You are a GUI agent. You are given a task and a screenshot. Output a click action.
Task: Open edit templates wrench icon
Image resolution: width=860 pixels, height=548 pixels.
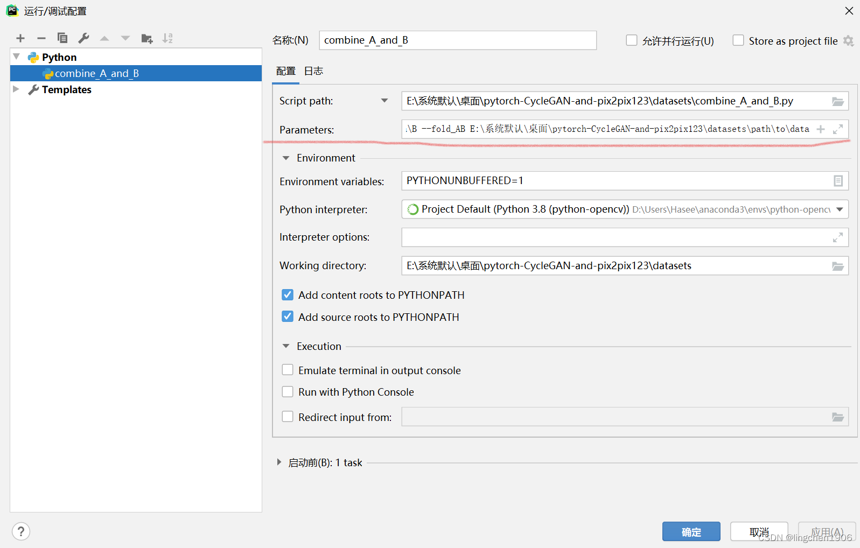pos(83,38)
